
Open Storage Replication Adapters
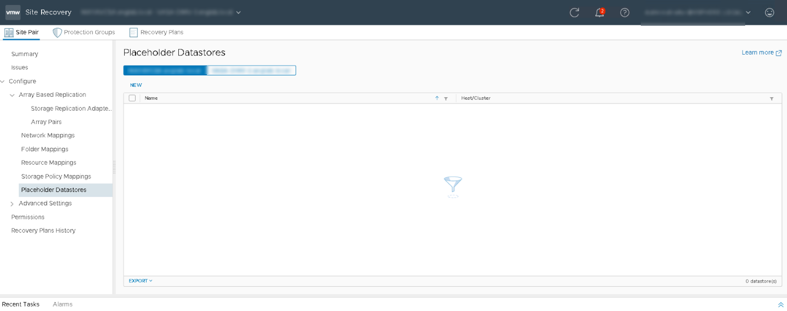71,109
